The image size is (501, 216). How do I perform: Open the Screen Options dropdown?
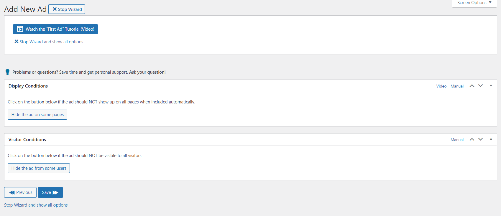(x=474, y=3)
